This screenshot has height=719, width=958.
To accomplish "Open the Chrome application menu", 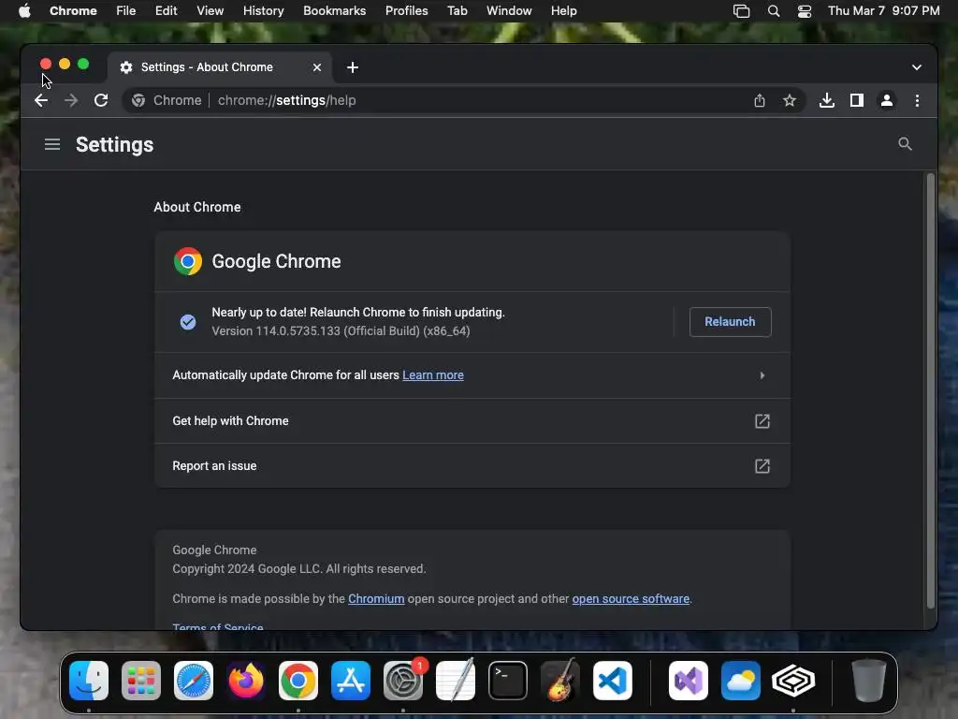I will 73,11.
